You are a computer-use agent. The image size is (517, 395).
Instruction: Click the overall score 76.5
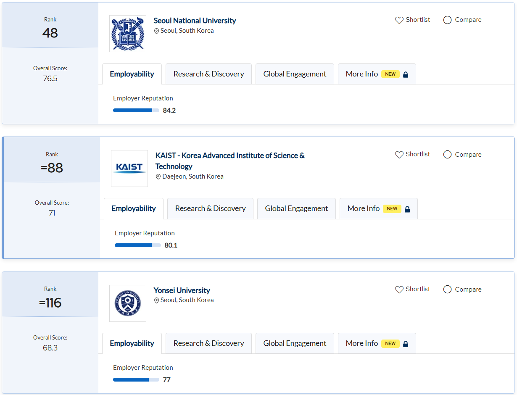pos(50,79)
